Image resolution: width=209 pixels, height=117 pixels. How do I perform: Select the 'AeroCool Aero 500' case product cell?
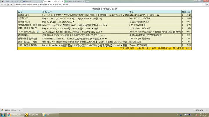click(85, 32)
